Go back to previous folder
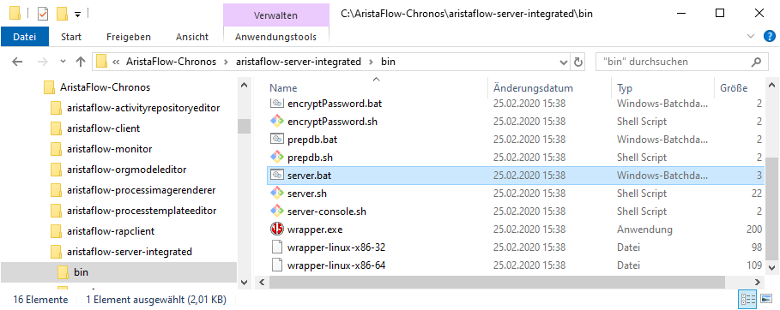The height and width of the screenshot is (310, 780). 17,62
